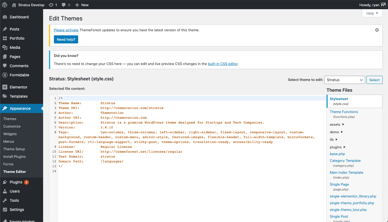
Task: Click the WordPress logo icon
Action: pyautogui.click(x=5, y=5)
